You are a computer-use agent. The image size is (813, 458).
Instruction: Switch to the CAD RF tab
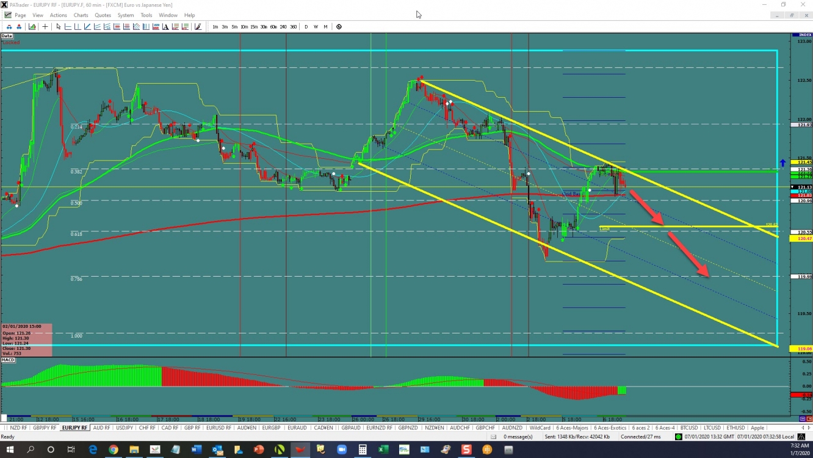(170, 427)
